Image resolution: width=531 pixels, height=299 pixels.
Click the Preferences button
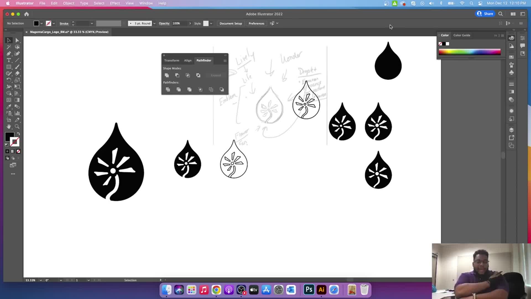tap(256, 24)
